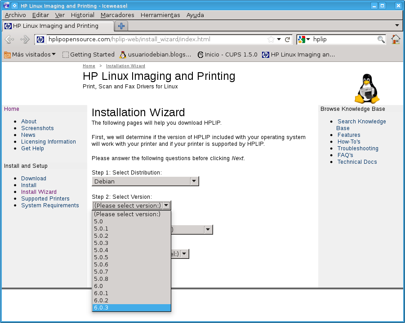The width and height of the screenshot is (405, 323).
Task: Open the Ver menu
Action: (60, 15)
